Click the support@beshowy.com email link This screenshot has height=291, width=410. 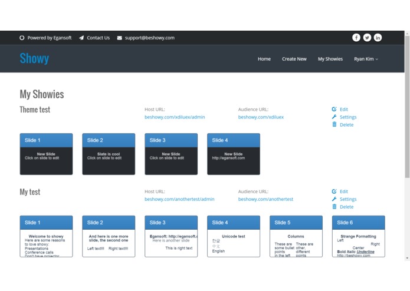click(x=150, y=38)
